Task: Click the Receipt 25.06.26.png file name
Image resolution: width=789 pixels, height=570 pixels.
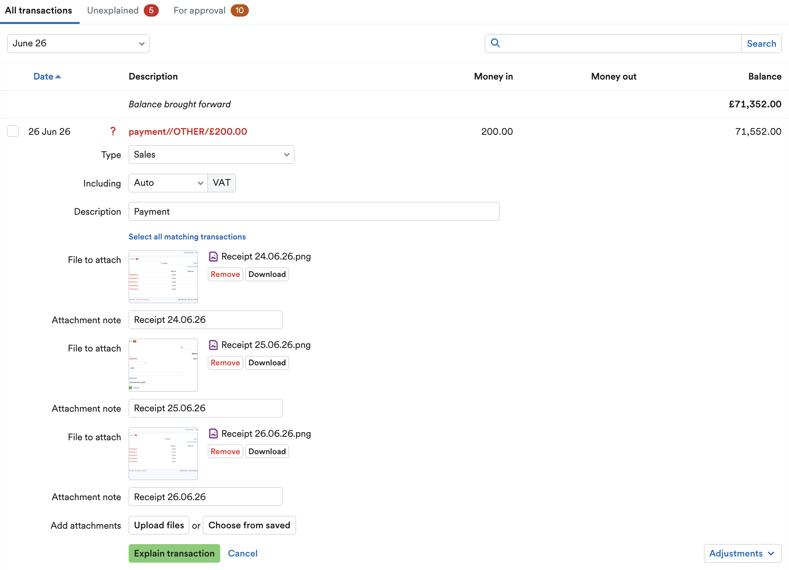Action: pyautogui.click(x=266, y=345)
